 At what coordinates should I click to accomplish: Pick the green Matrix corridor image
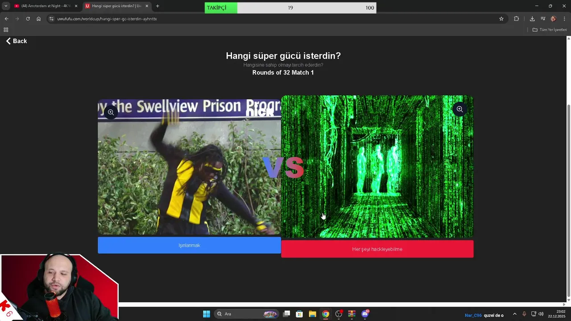pyautogui.click(x=377, y=167)
